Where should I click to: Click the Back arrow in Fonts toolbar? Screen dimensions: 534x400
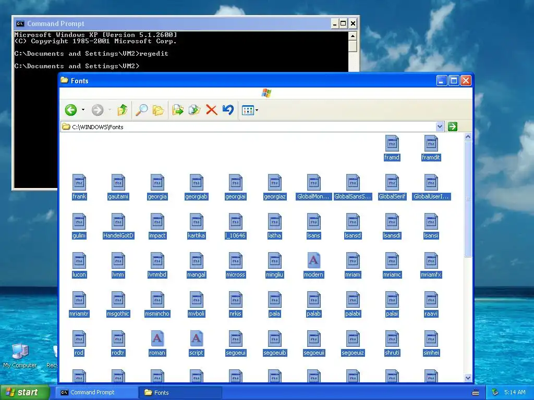coord(71,110)
